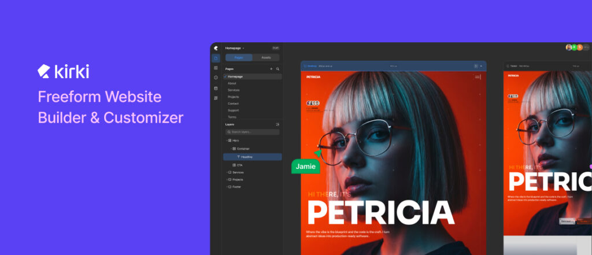This screenshot has width=592, height=255.
Task: Open the third sidebar icon (circle symbol)
Action: pos(216,77)
